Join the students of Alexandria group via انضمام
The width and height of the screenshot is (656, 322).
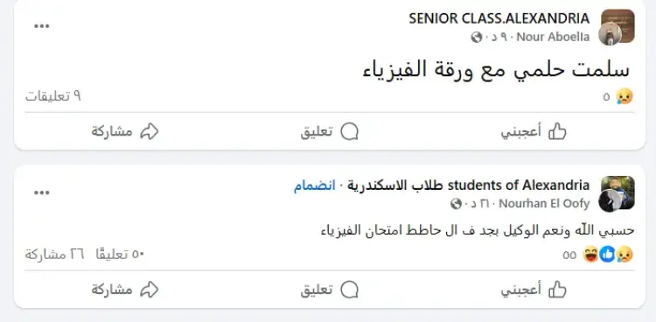tap(315, 185)
